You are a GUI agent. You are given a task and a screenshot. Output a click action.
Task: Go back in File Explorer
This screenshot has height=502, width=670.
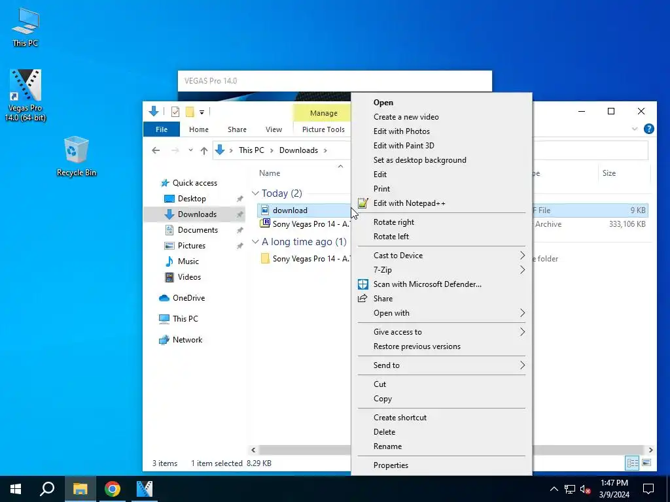click(156, 150)
